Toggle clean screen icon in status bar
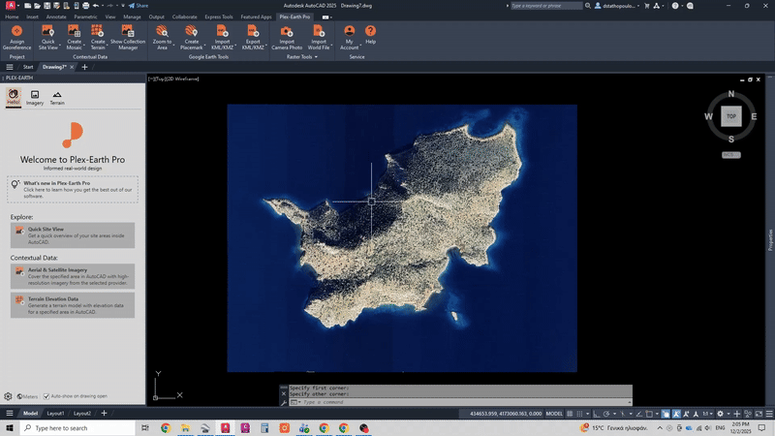 (x=759, y=414)
